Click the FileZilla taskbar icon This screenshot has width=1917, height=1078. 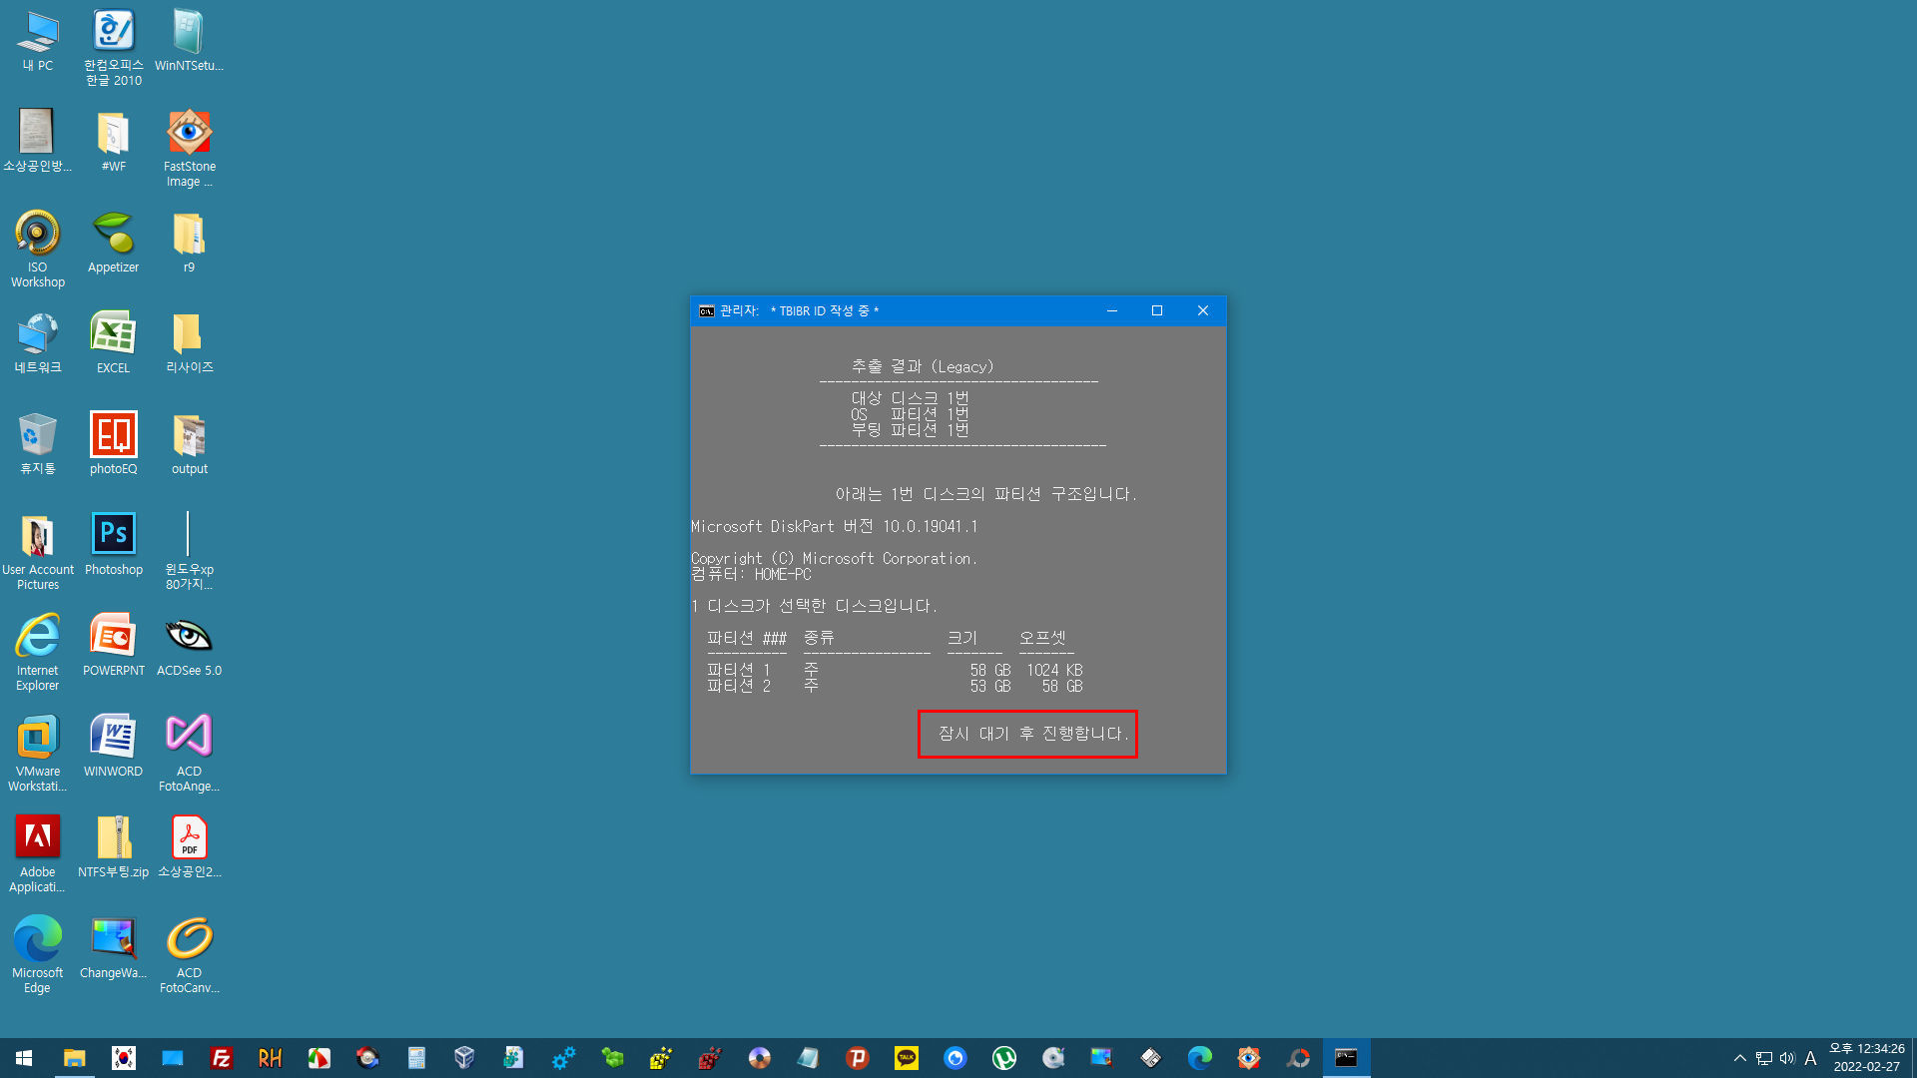[x=222, y=1058]
